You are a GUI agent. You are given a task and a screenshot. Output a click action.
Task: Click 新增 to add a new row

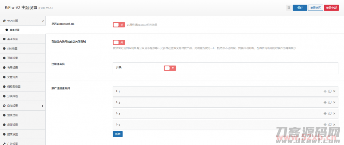coord(118,134)
